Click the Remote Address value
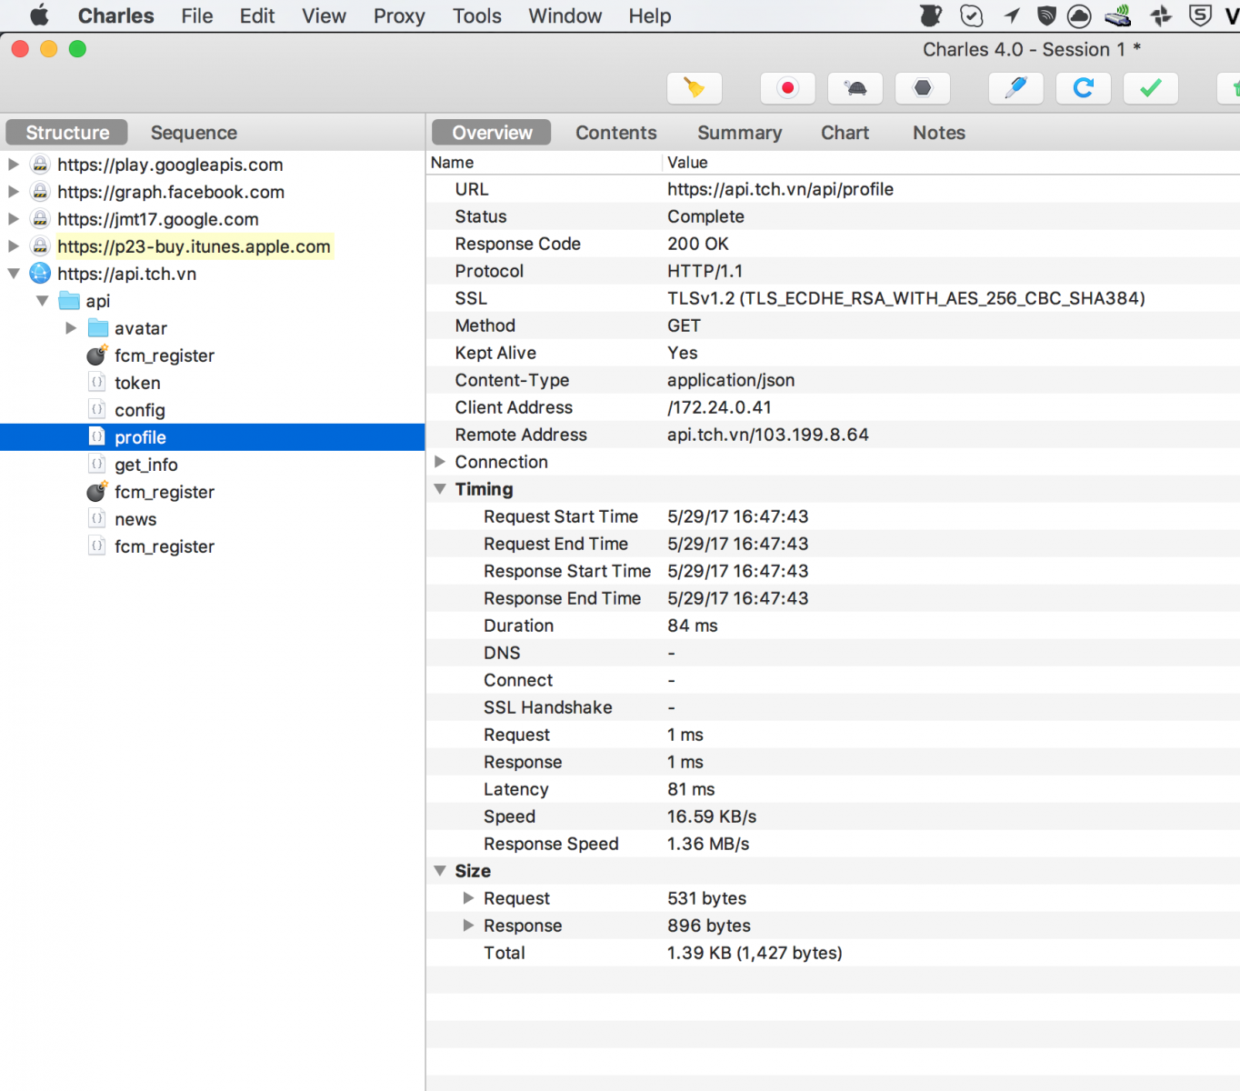1240x1091 pixels. click(x=768, y=435)
